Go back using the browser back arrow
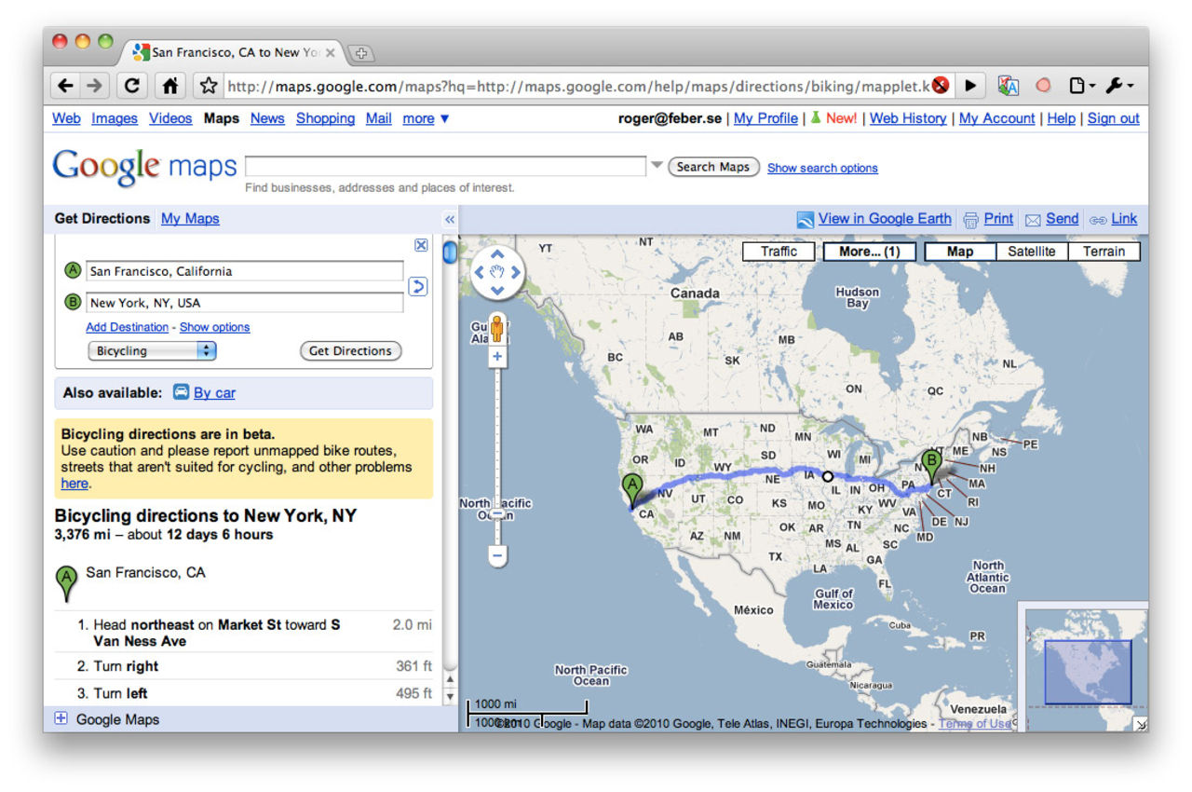 64,86
